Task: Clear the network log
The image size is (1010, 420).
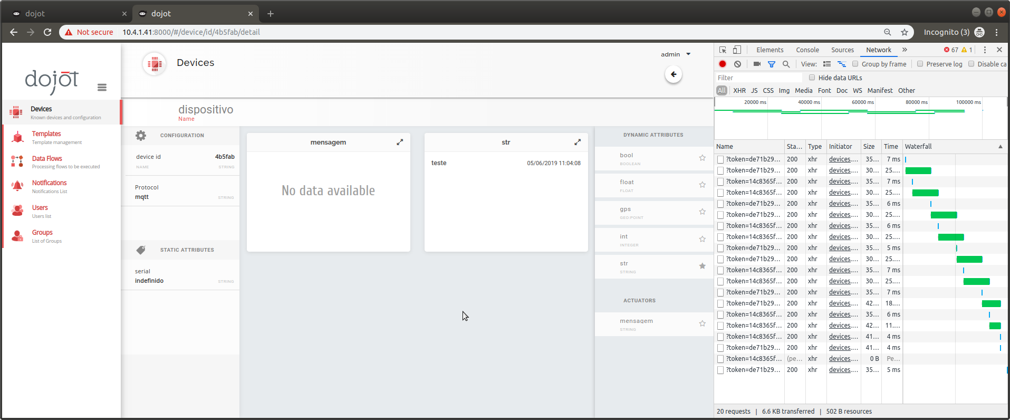Action: click(738, 64)
